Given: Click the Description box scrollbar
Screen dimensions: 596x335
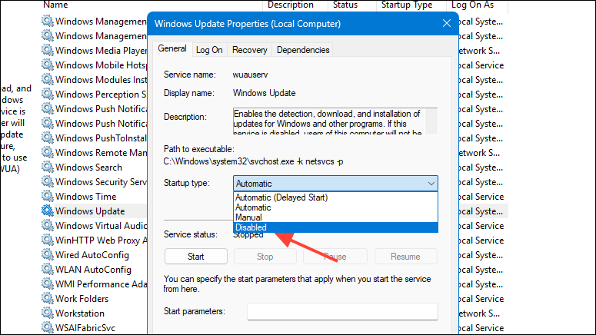Looking at the screenshot, I should 431,121.
